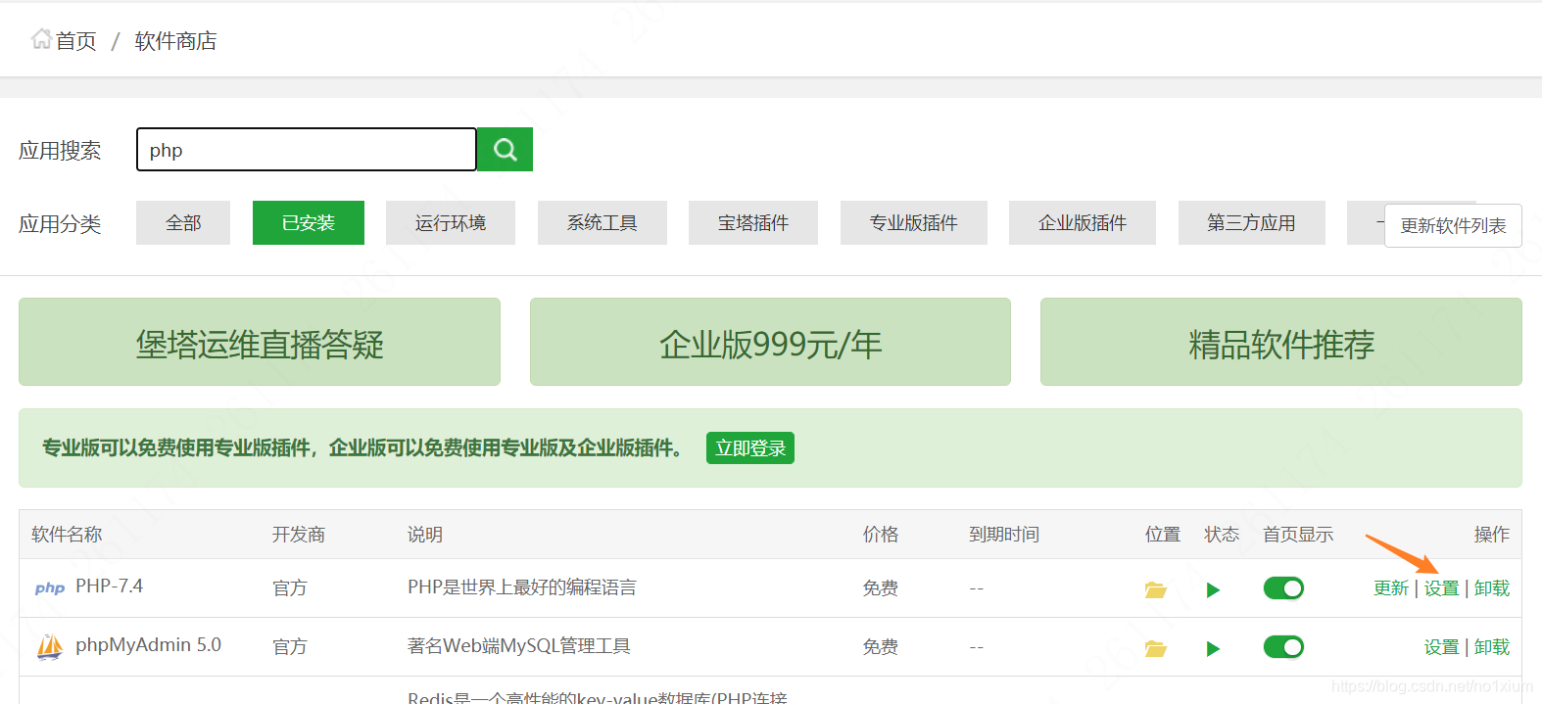
Task: Switch to 运行环境 category
Action: coord(451,223)
